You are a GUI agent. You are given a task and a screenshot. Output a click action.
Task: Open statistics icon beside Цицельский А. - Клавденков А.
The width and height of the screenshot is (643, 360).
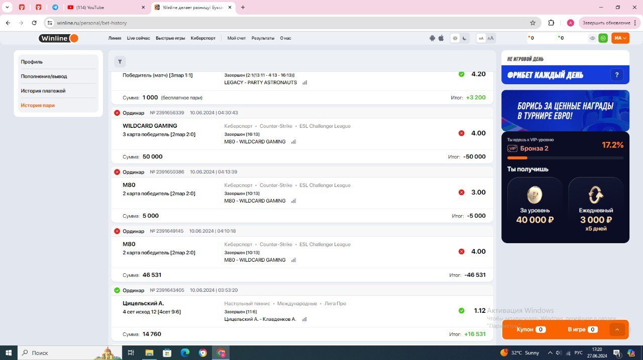(x=304, y=319)
